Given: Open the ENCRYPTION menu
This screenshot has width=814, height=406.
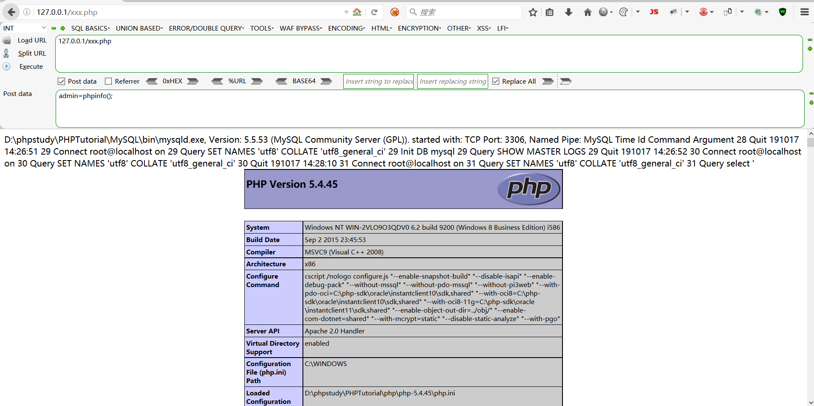Looking at the screenshot, I should pos(418,28).
